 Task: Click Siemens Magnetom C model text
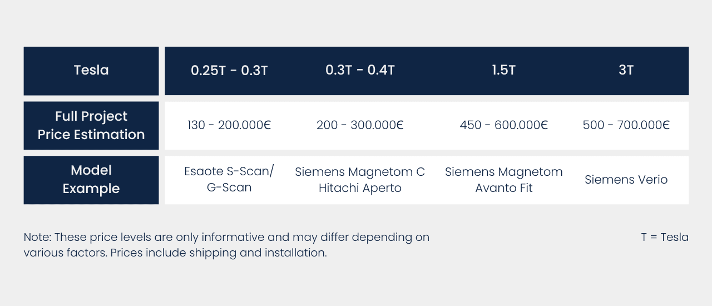360,172
